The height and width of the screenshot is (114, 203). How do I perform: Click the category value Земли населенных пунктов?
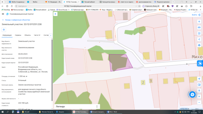pyautogui.click(x=30, y=85)
